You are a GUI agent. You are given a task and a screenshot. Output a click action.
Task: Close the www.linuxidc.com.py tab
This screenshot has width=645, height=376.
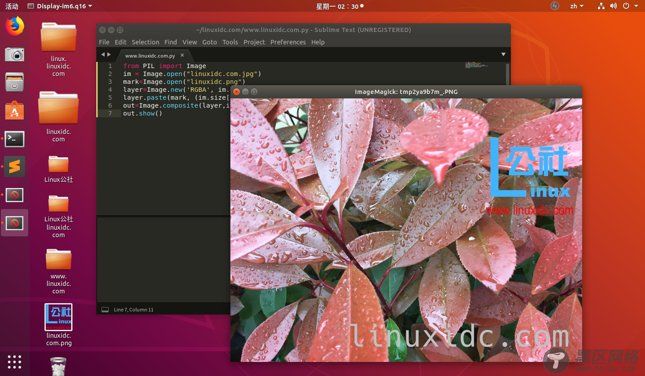pyautogui.click(x=182, y=55)
